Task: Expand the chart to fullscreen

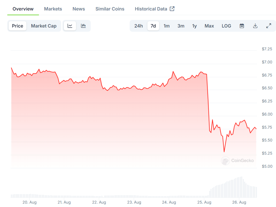Action: [x=269, y=26]
